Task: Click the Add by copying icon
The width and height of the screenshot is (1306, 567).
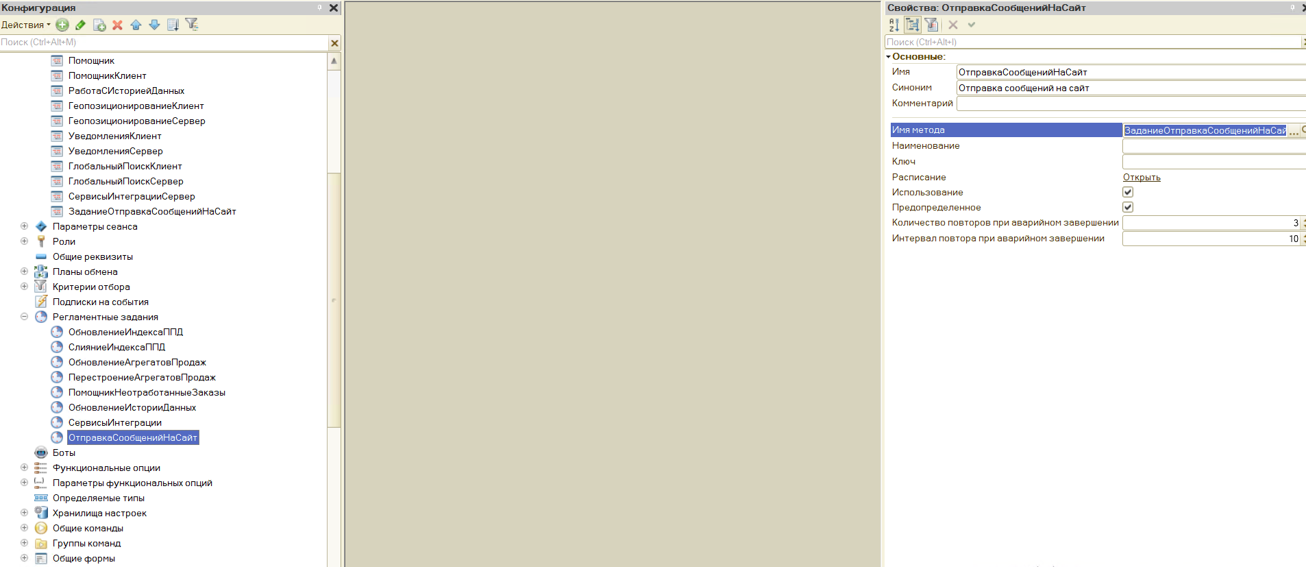Action: (99, 25)
